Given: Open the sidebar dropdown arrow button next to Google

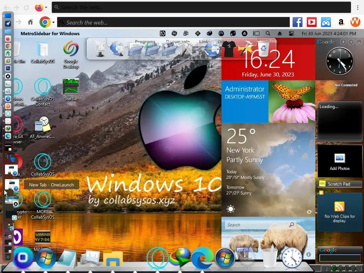Looking at the screenshot, I should (351, 42).
